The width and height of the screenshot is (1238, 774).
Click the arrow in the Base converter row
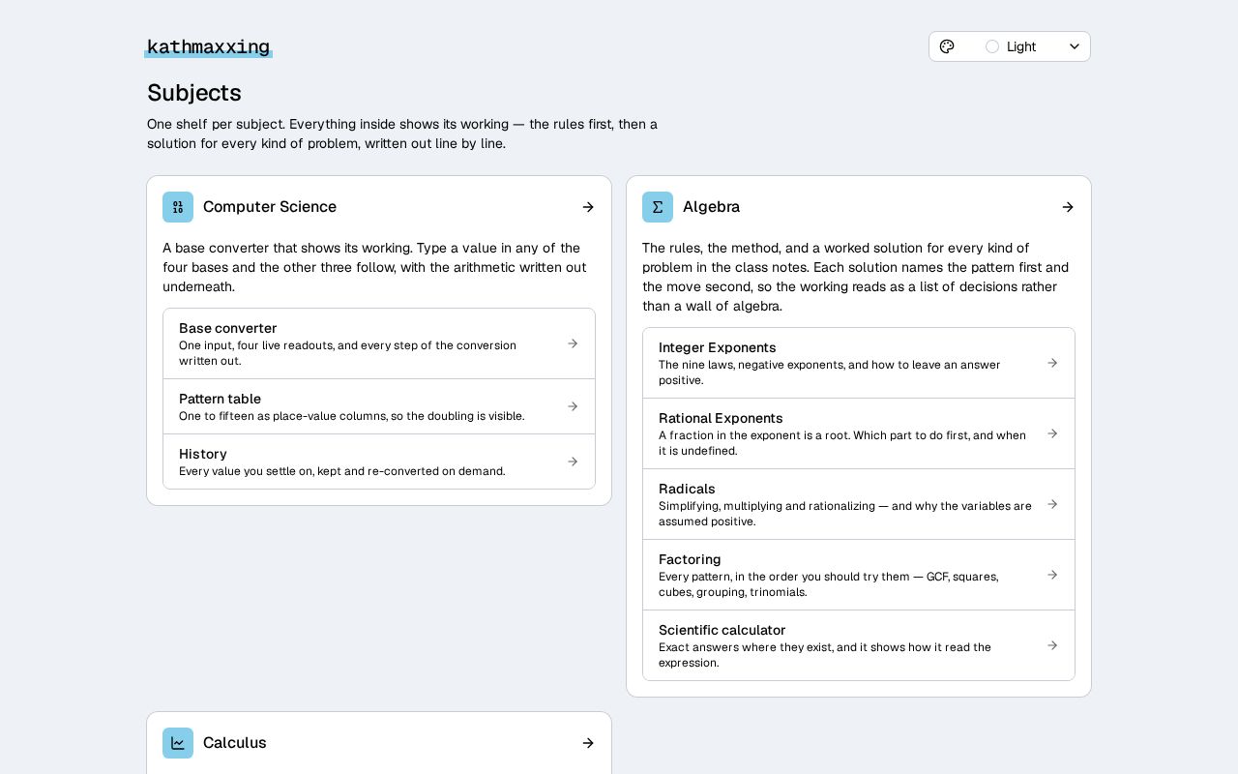[x=573, y=343]
